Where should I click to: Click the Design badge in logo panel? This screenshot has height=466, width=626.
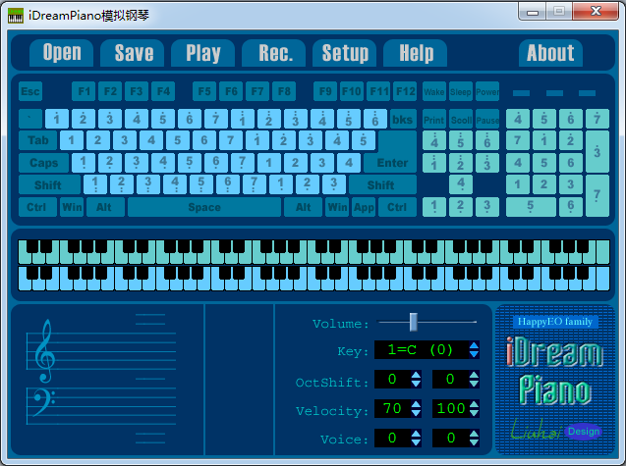point(583,431)
